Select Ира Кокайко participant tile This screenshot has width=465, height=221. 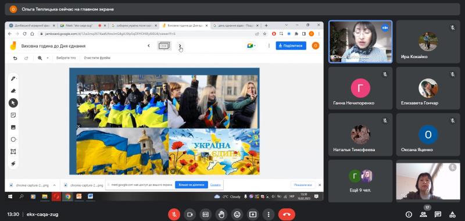coord(428,42)
